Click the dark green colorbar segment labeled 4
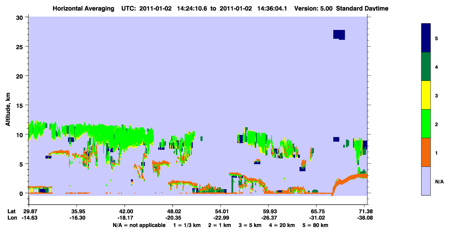The height and width of the screenshot is (235, 458). point(426,67)
